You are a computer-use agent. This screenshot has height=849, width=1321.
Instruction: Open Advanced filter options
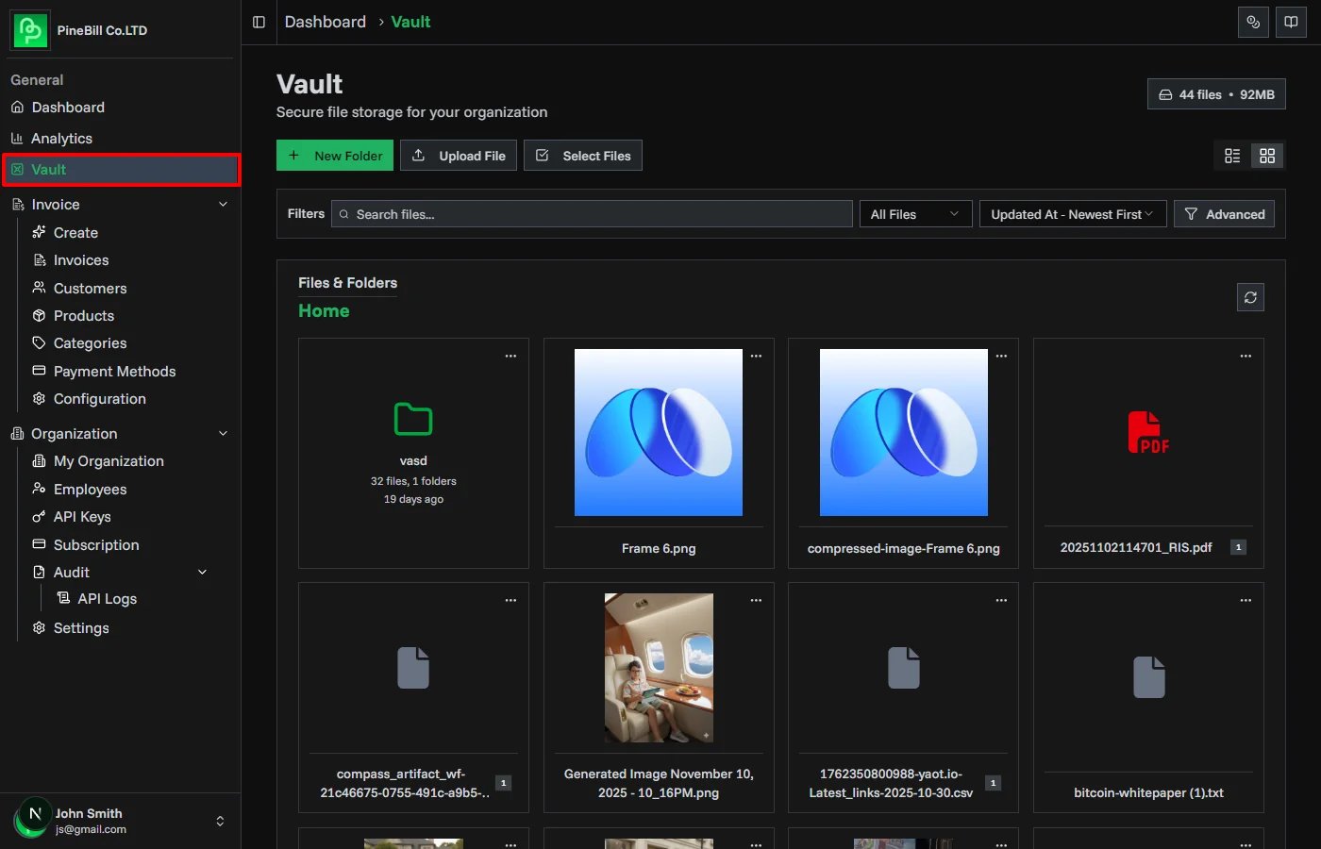(x=1224, y=213)
